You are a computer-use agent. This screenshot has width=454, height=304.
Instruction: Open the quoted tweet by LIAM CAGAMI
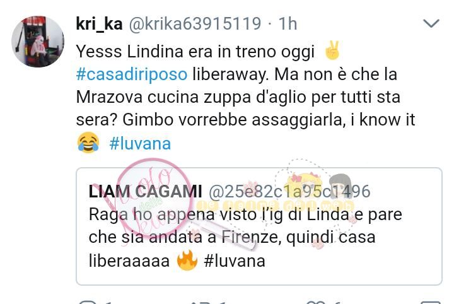click(259, 226)
